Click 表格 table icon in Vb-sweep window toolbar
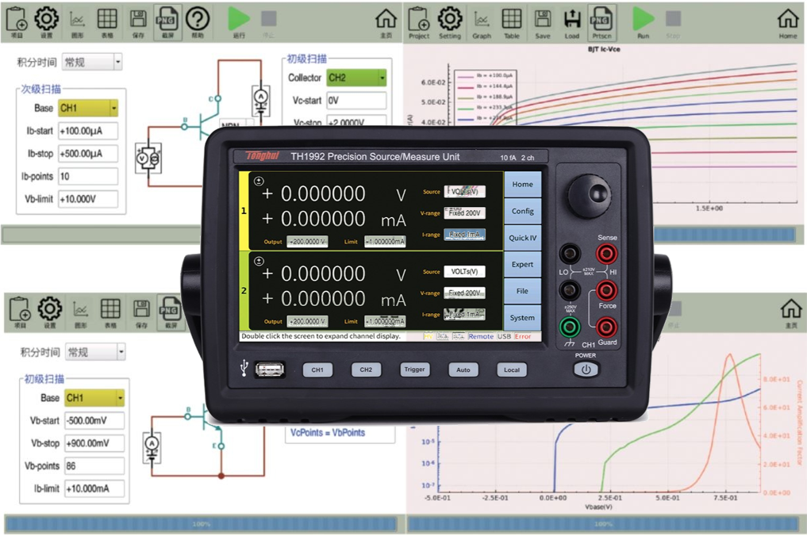This screenshot has width=807, height=536. [110, 312]
